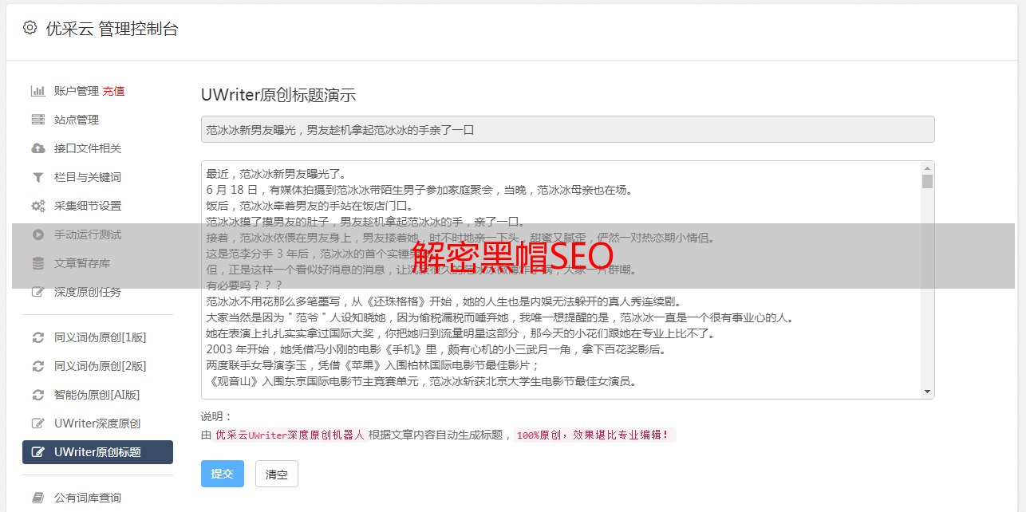Click the textarea scrollbar down arrow
This screenshot has height=512, width=1026.
point(927,392)
